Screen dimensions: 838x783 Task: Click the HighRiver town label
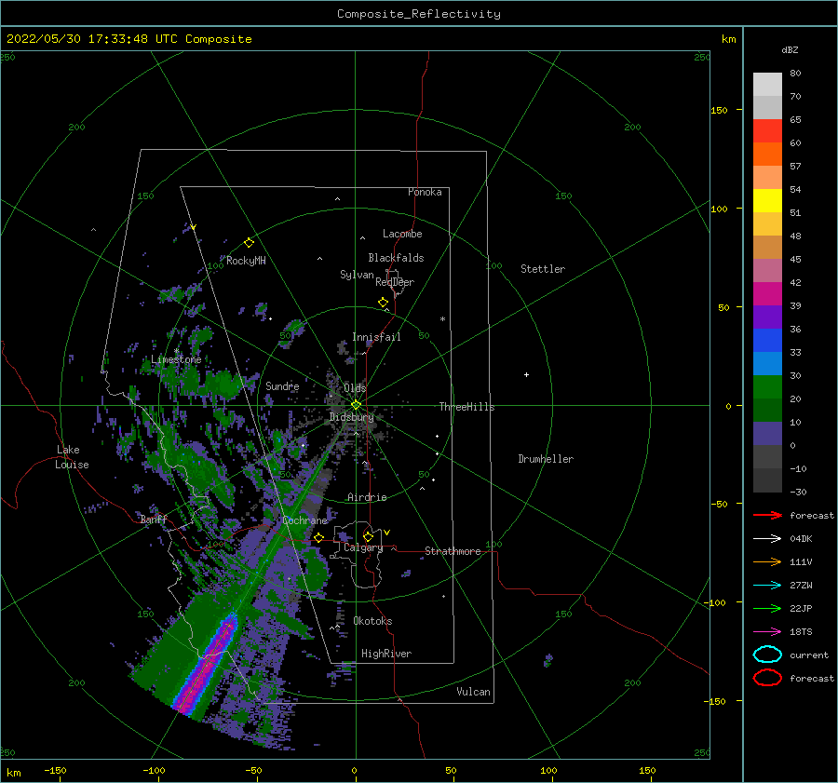[386, 654]
